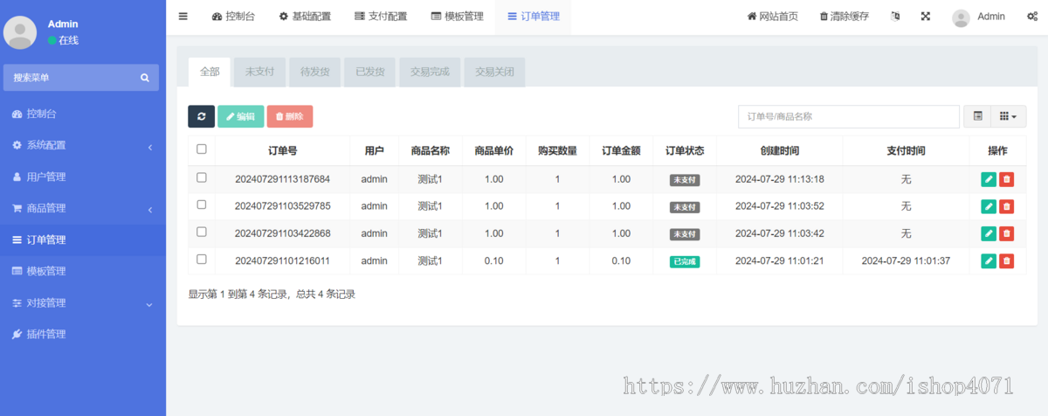Screen dimensions: 1048x416
Task: Expand 系统配置 in the sidebar
Action: (83, 145)
